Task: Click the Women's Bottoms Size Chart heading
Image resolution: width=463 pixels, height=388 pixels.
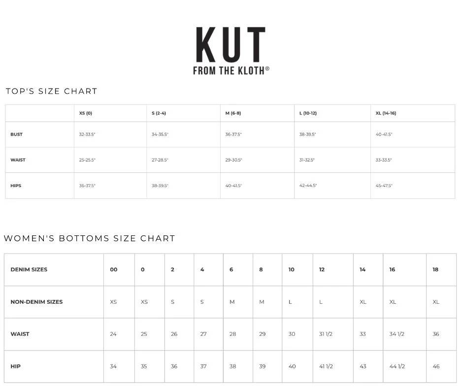Action: pyautogui.click(x=90, y=238)
